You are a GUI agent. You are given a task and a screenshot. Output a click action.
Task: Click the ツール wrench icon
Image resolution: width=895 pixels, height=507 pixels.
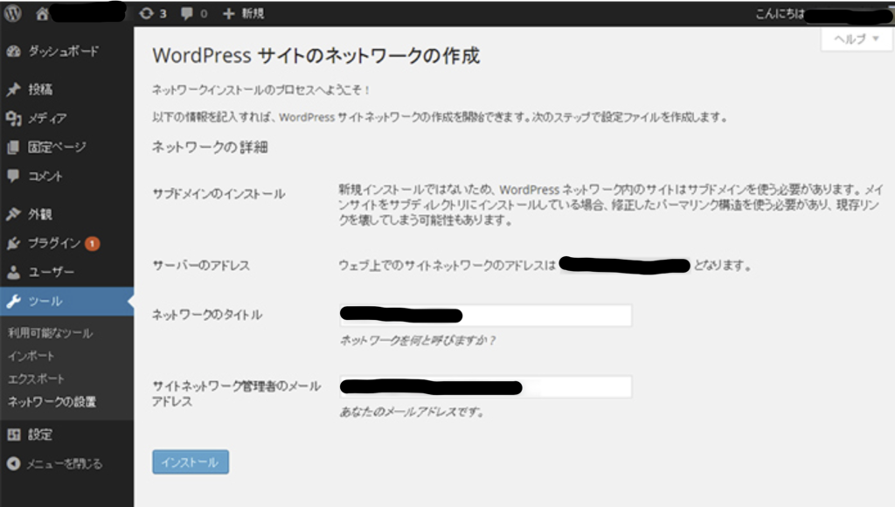click(14, 302)
